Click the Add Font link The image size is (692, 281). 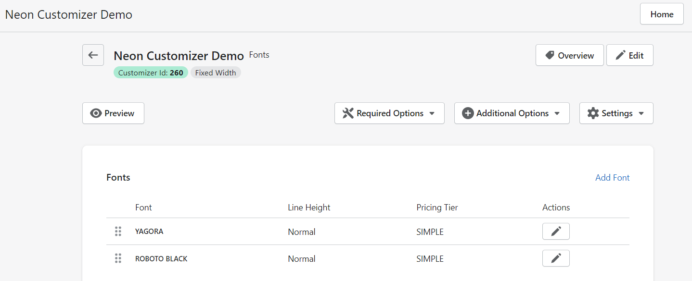tap(612, 178)
